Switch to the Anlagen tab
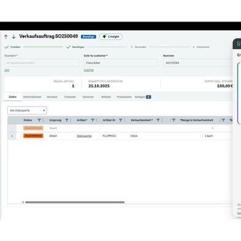Screen dimensions: 241x241 pos(143,97)
